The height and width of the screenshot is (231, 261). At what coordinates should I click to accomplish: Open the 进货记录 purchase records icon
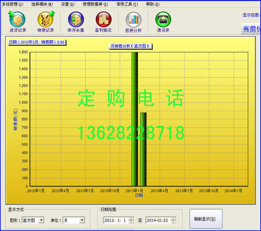(17, 22)
